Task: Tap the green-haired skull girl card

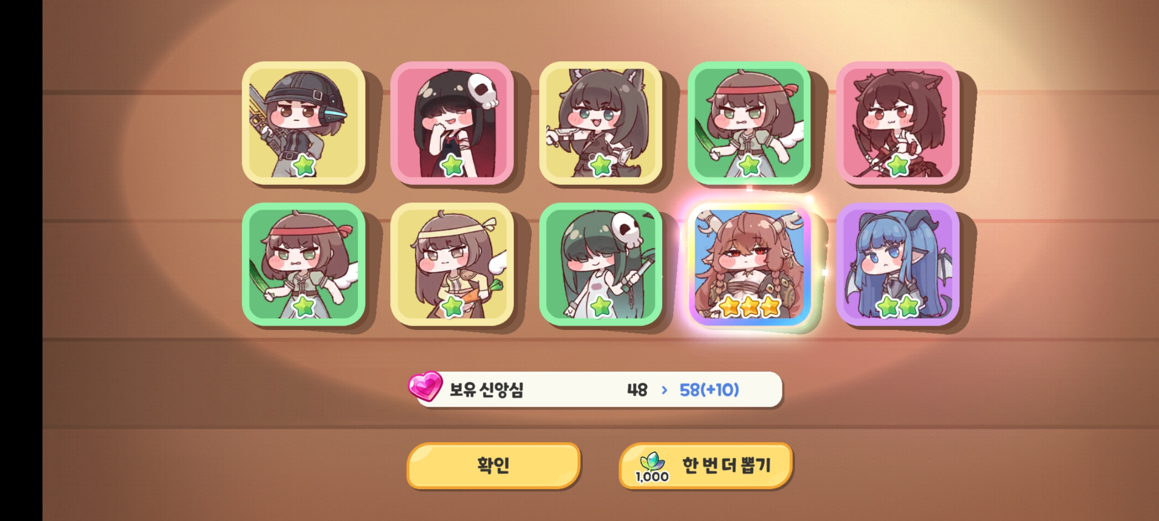Action: coord(600,264)
